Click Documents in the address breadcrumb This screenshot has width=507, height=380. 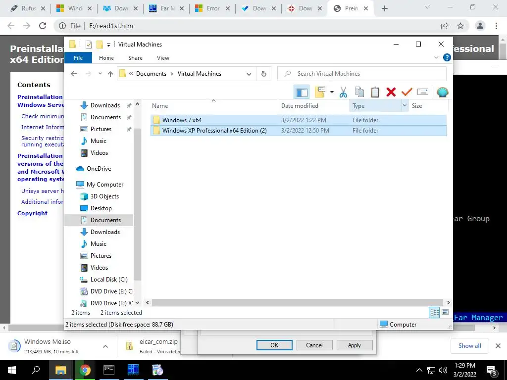[151, 74]
